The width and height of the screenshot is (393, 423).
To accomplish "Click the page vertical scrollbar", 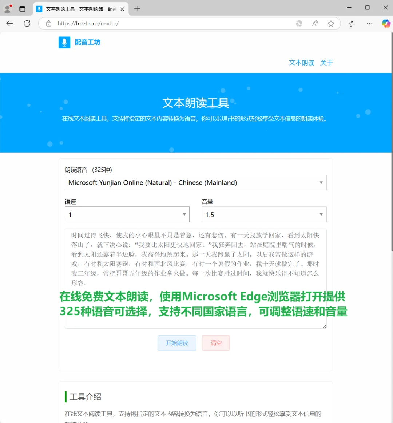I will (392, 142).
